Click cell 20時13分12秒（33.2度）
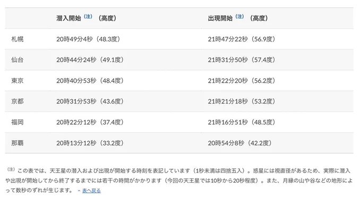This screenshot has width=361, height=199. 90,143
